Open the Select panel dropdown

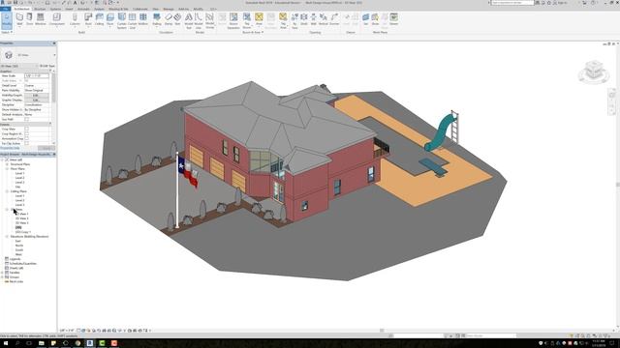click(x=7, y=32)
